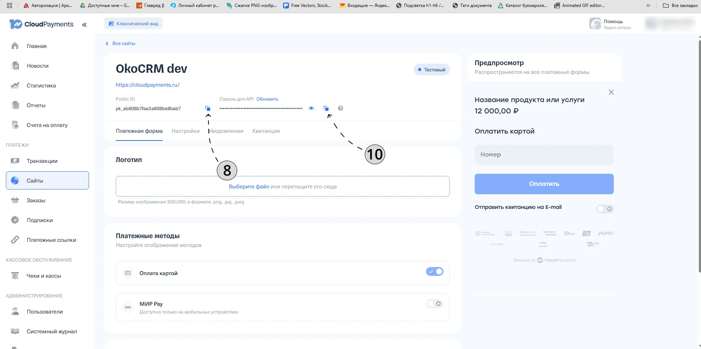Image resolution: width=701 pixels, height=349 pixels.
Task: Collapse the sidebar with double chevron
Action: 84,25
